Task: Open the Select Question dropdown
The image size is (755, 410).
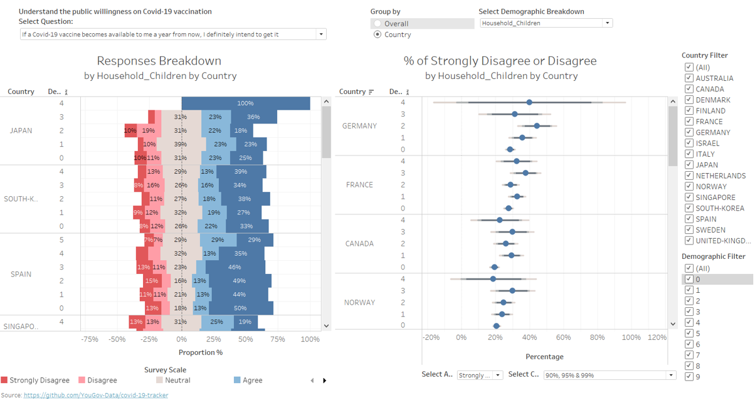Action: pos(321,34)
